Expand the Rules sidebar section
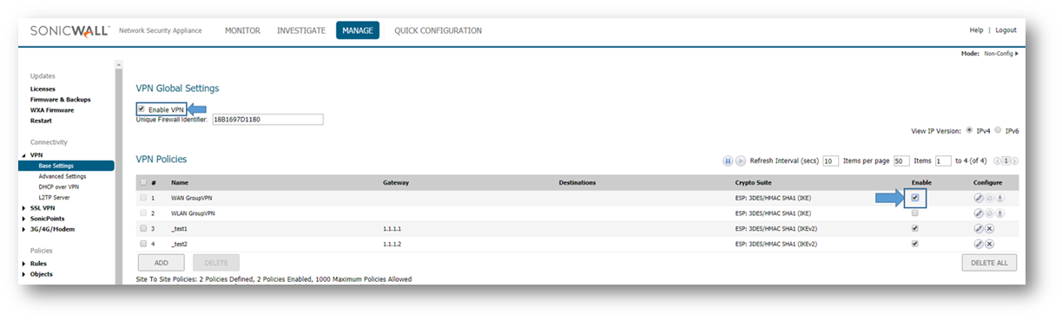Screen dimensions: 1062x321 point(23,264)
